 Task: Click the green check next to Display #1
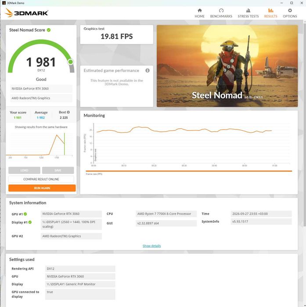pyautogui.click(x=30, y=222)
